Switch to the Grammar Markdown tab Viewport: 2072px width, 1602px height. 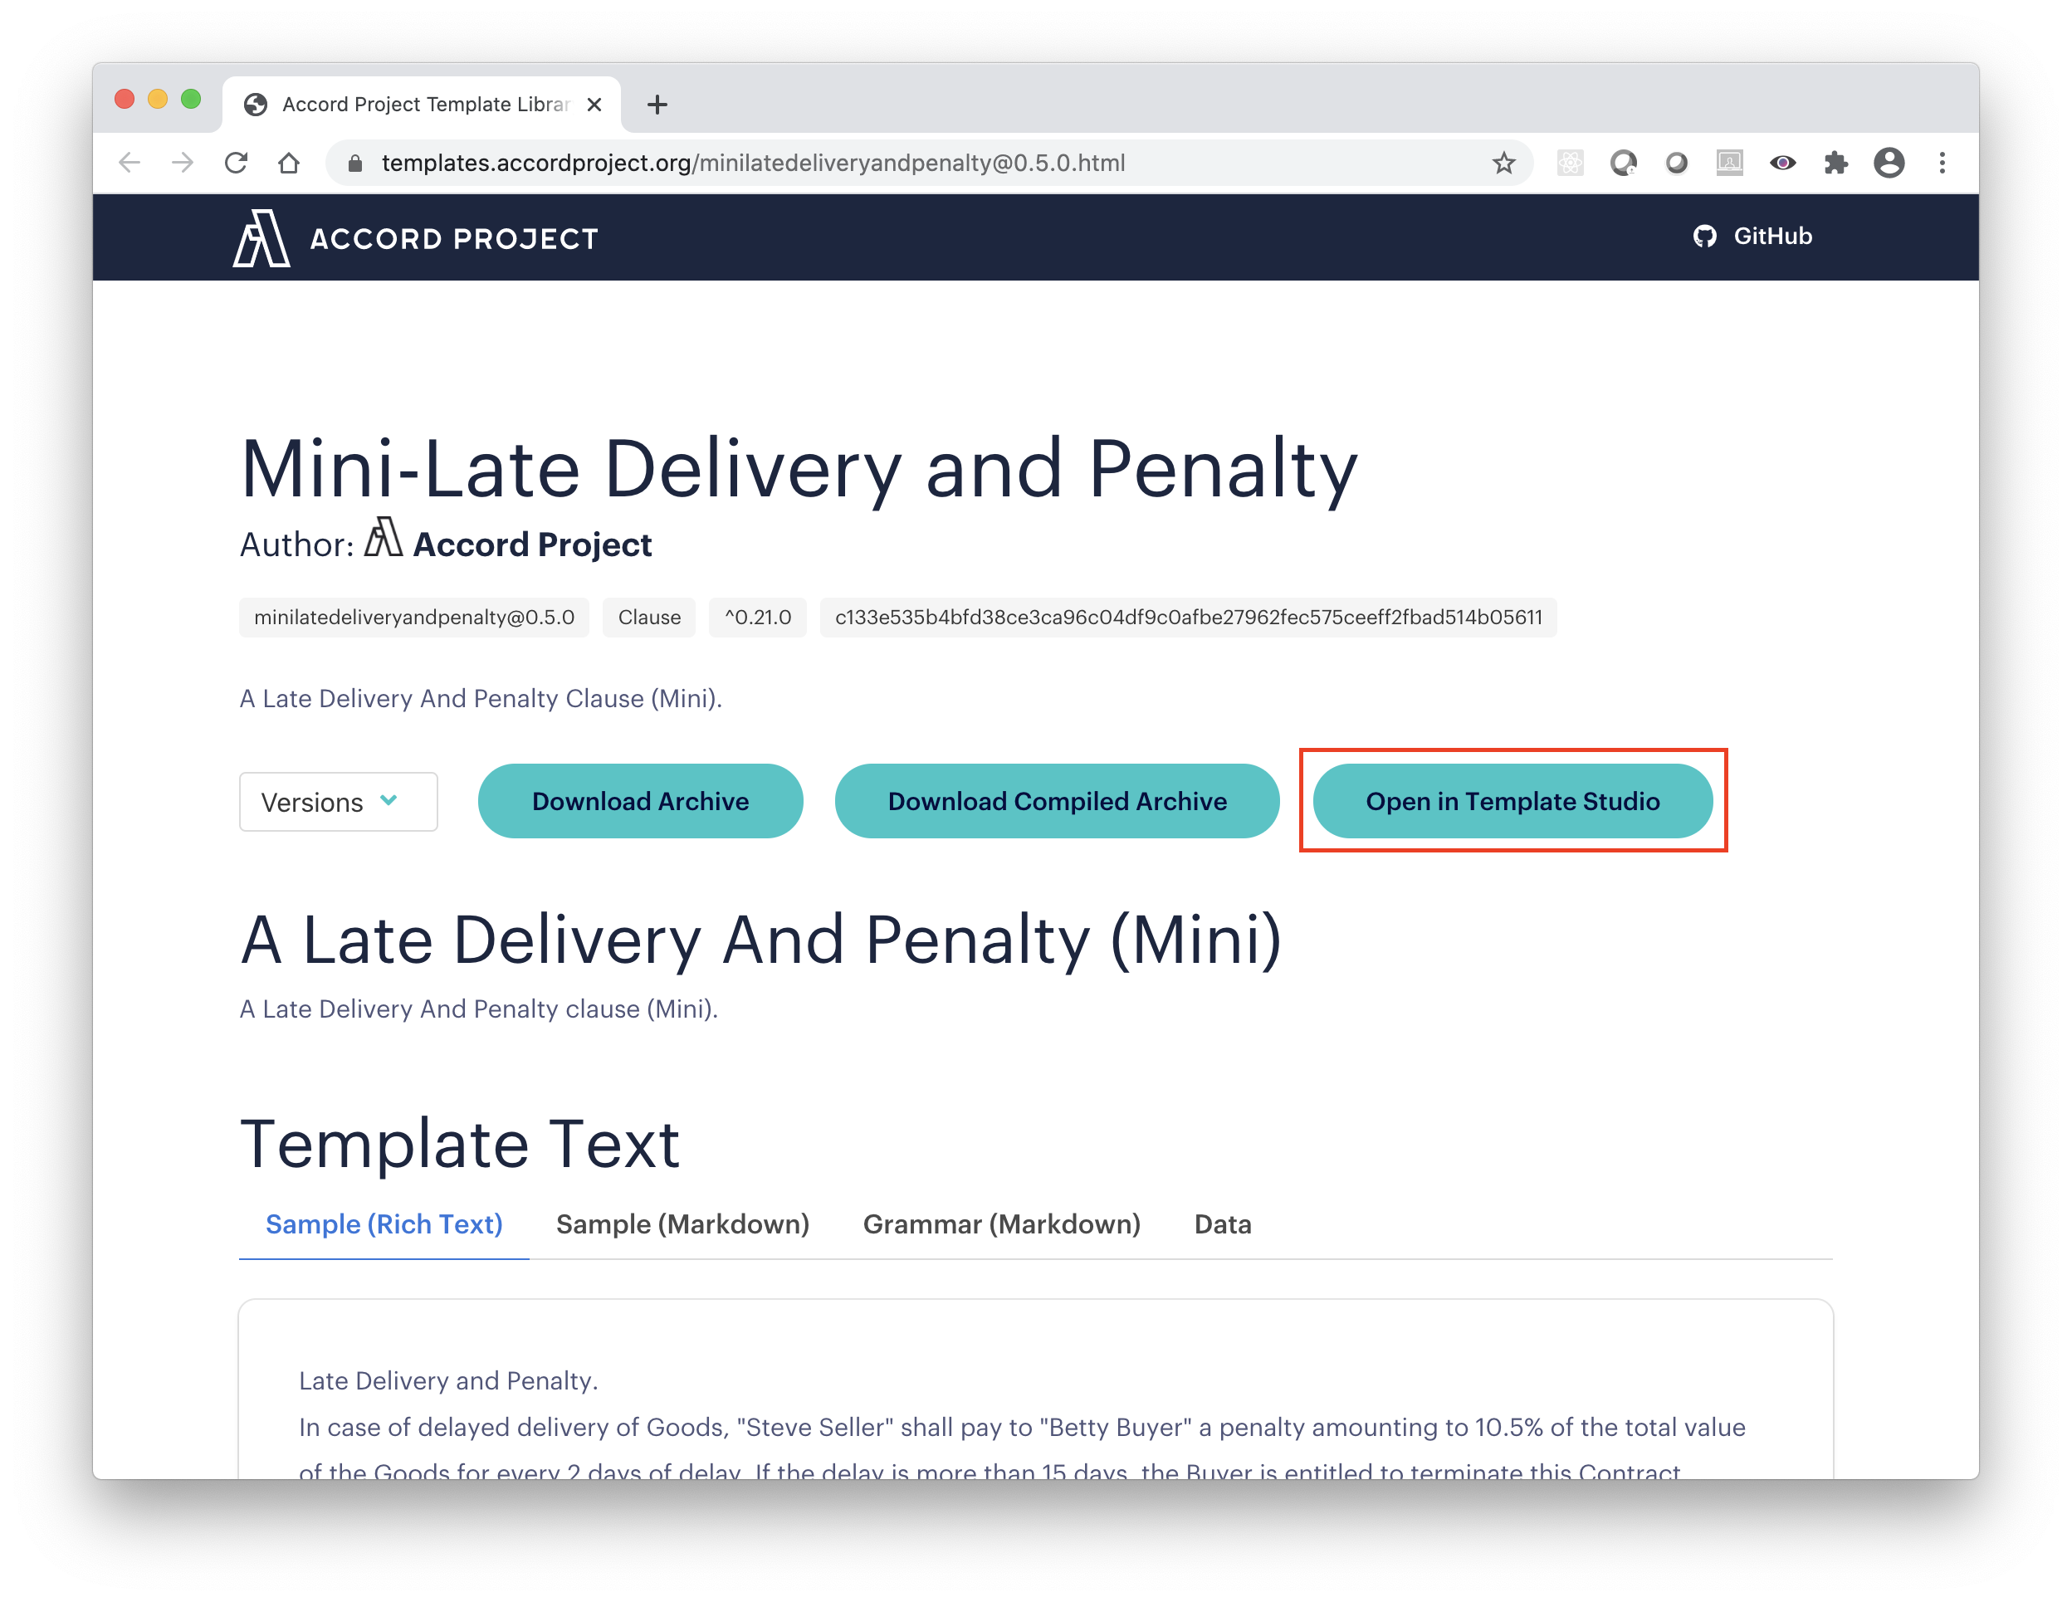click(999, 1223)
